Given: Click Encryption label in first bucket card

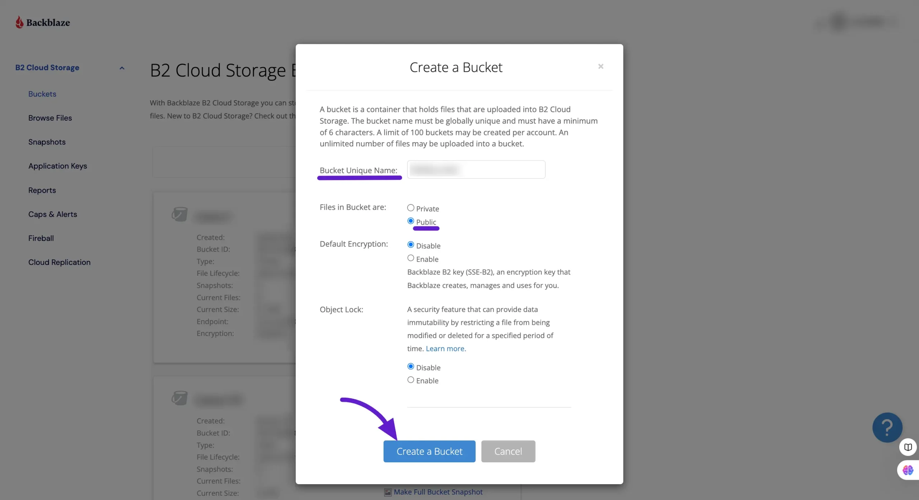Looking at the screenshot, I should pyautogui.click(x=215, y=333).
